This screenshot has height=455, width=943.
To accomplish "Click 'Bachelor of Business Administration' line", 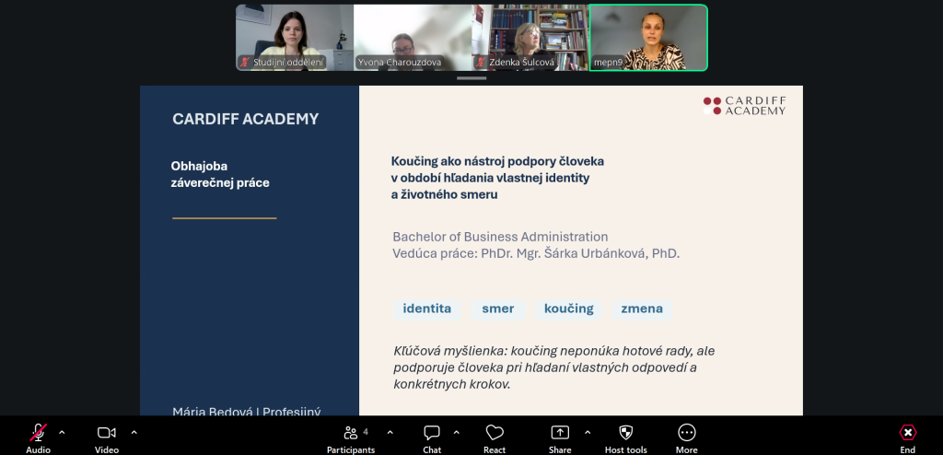I will click(500, 237).
